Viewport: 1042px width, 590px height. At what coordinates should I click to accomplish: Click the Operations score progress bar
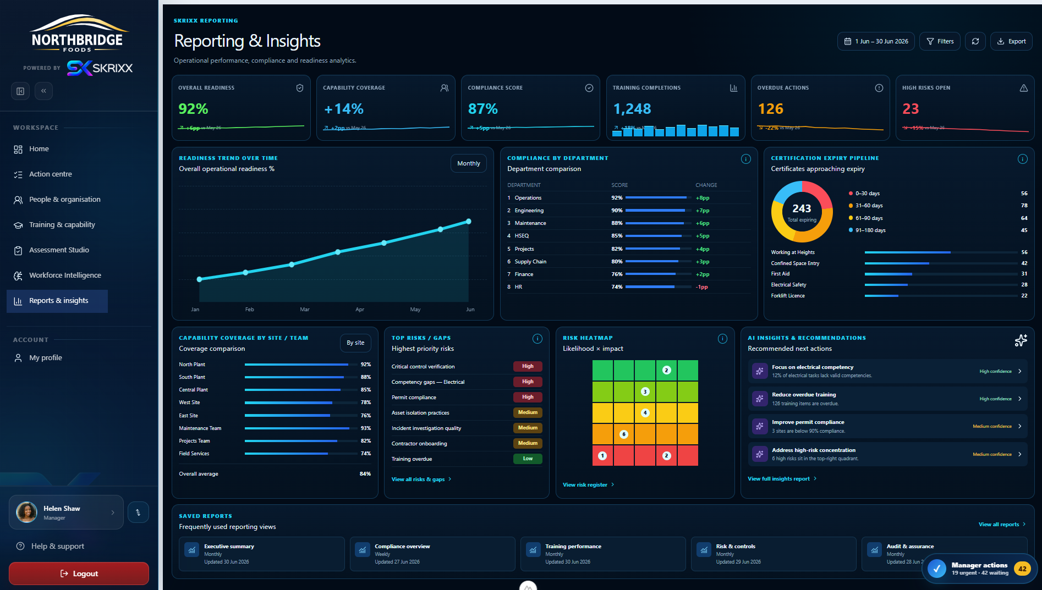(659, 198)
